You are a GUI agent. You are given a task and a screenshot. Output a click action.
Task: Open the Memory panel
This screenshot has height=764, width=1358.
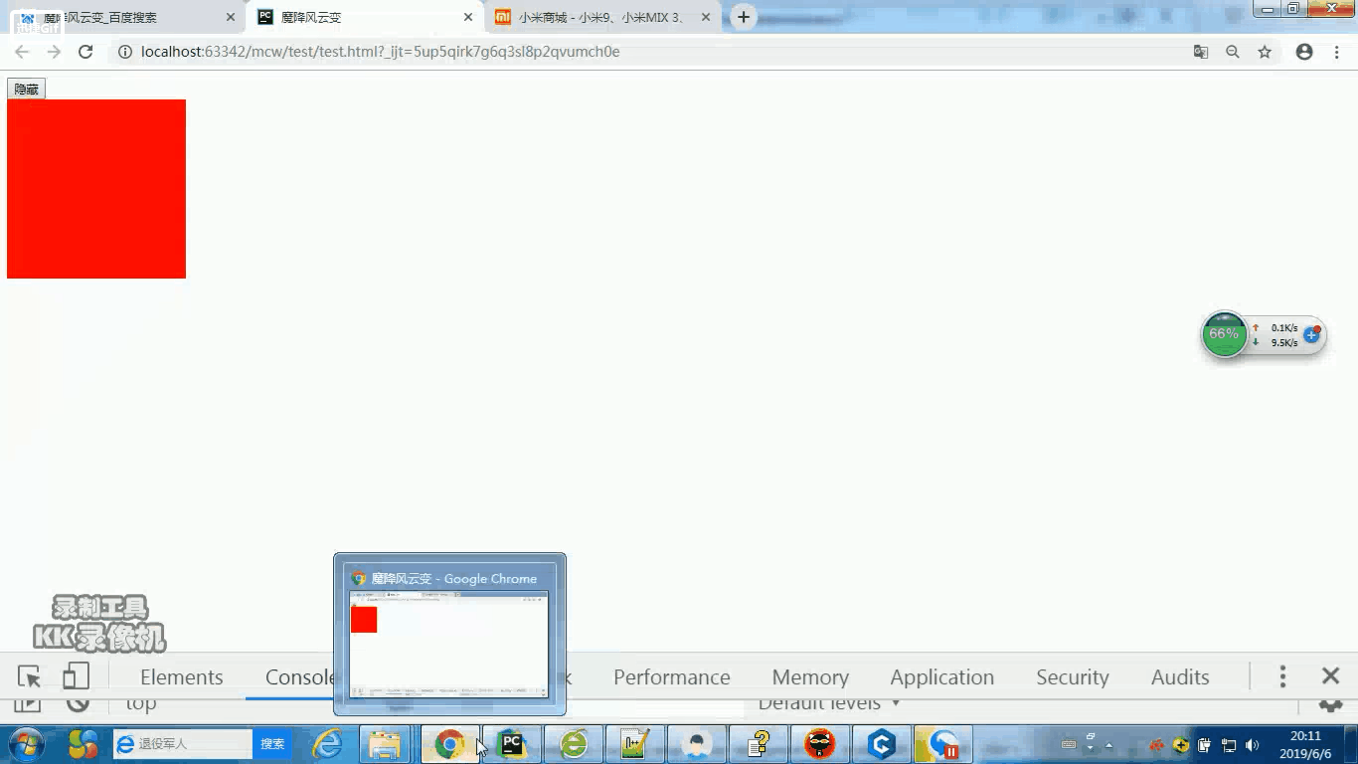810,677
